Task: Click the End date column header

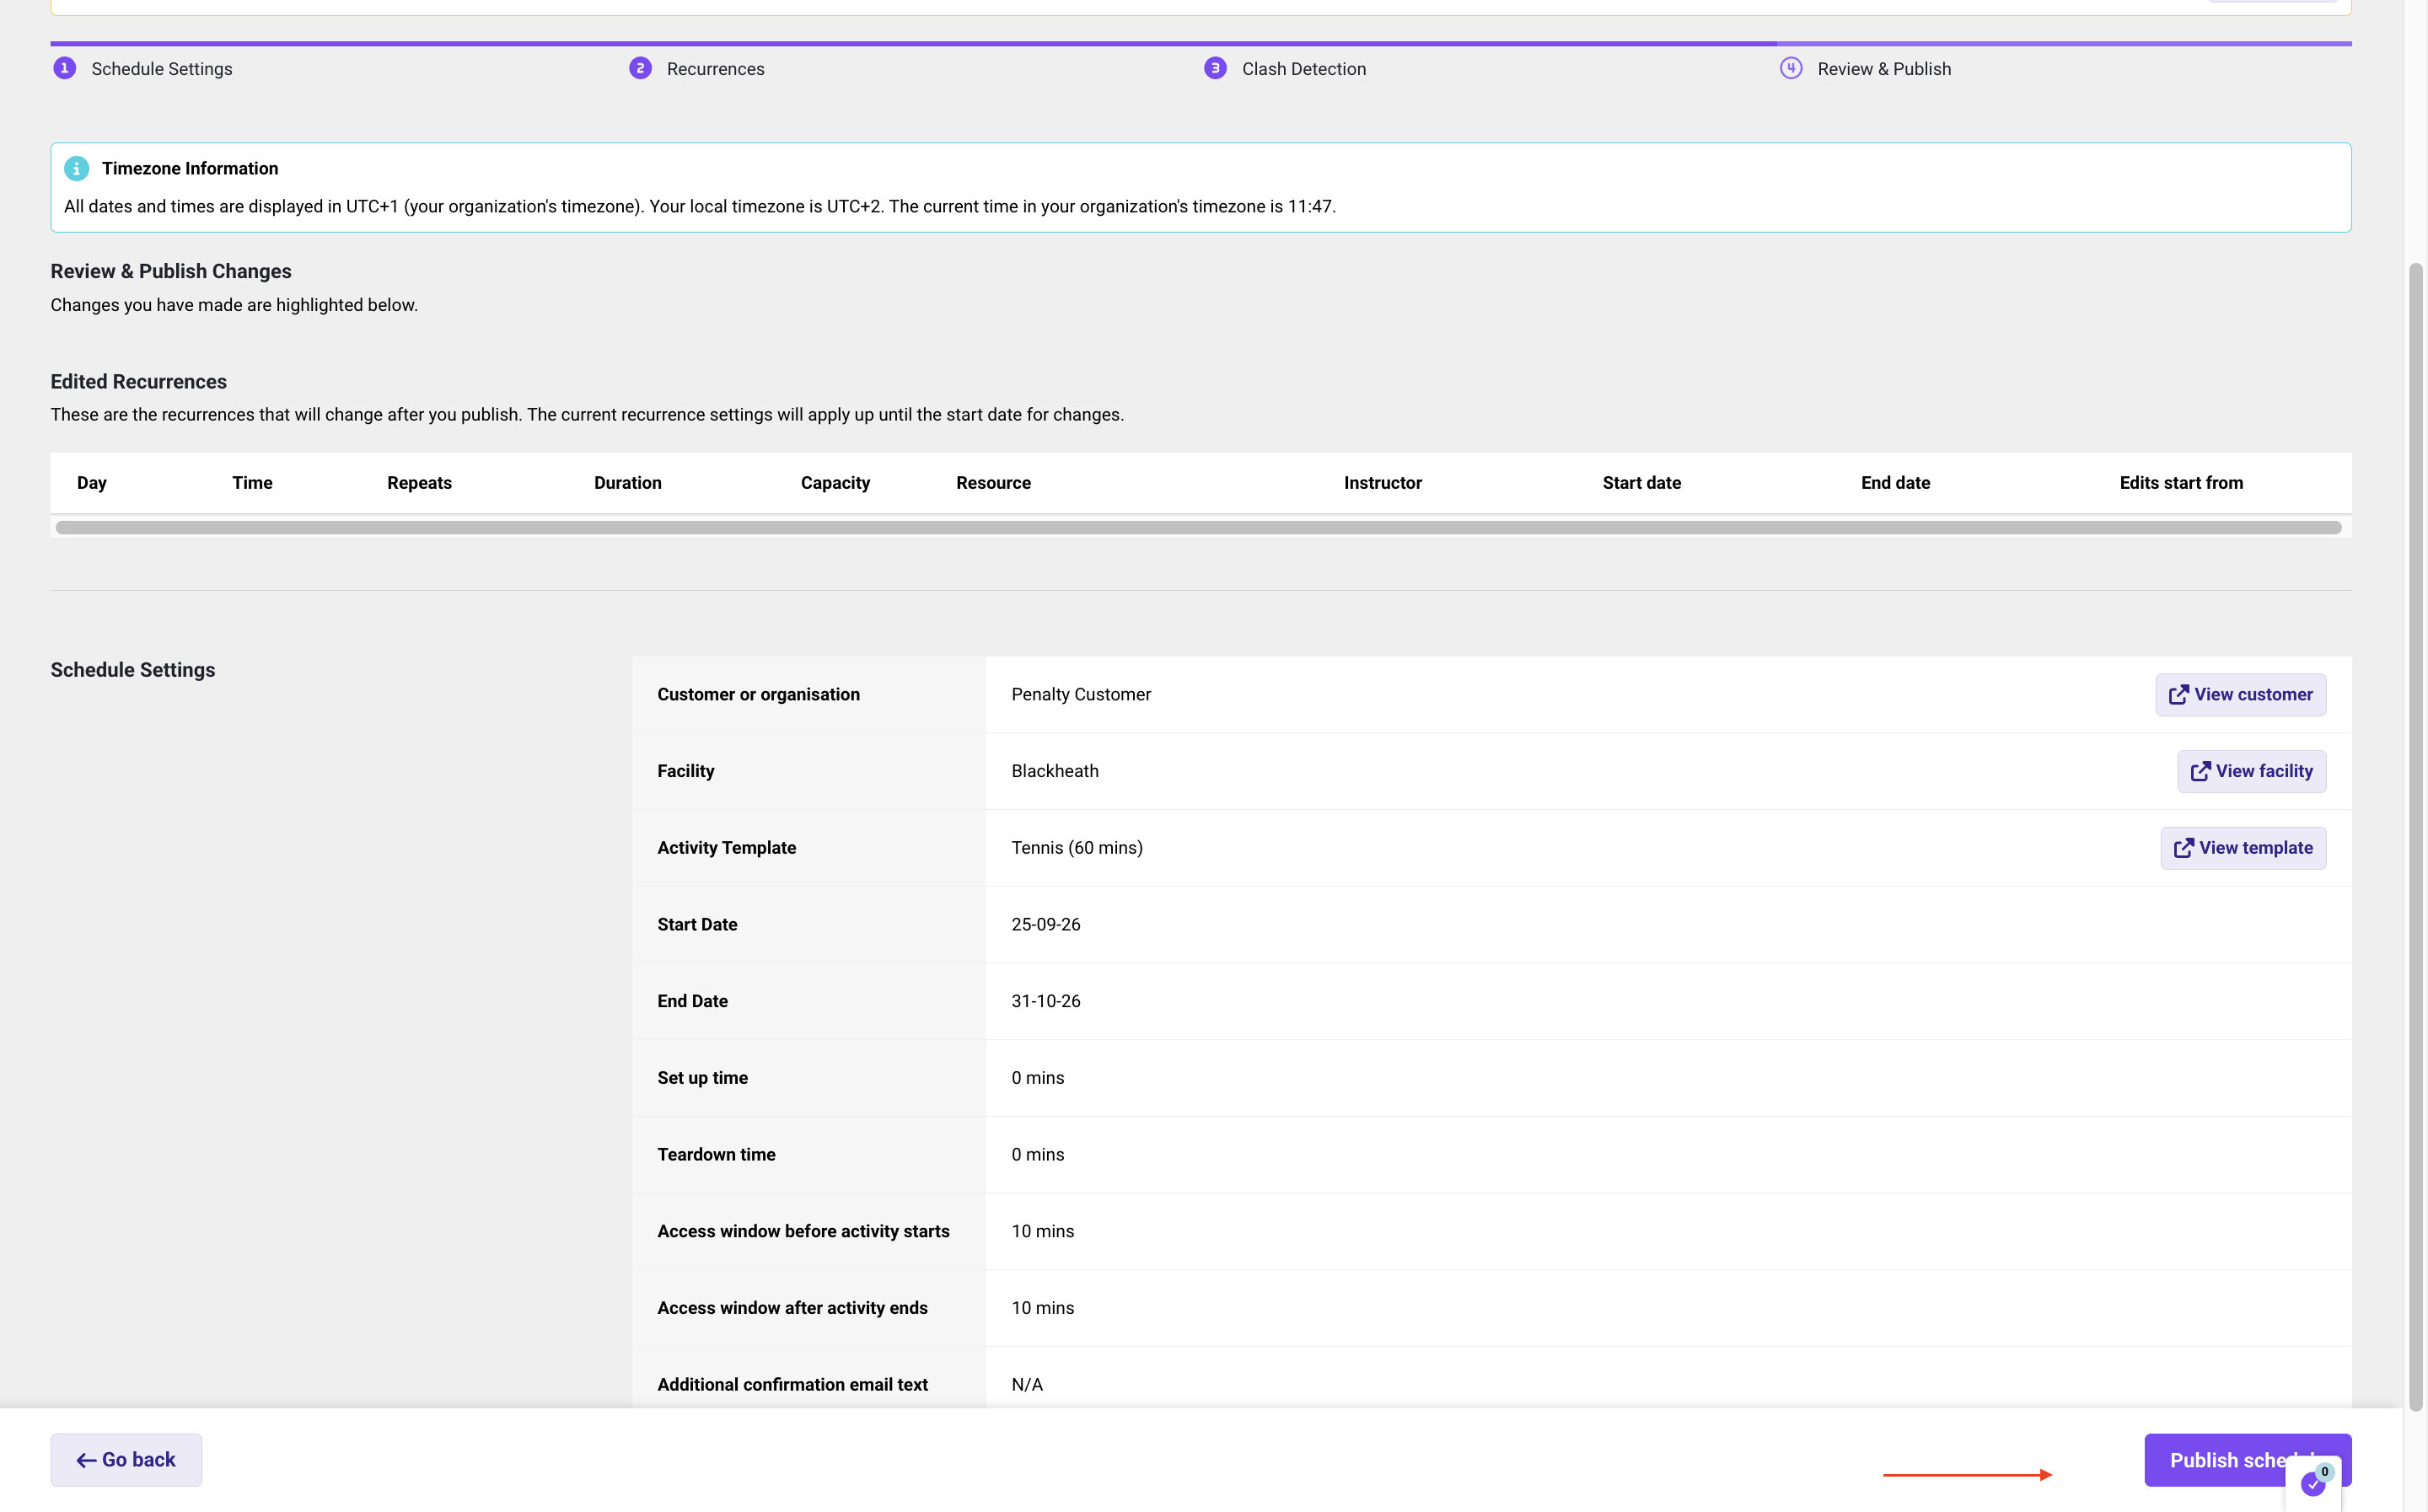Action: (1895, 483)
